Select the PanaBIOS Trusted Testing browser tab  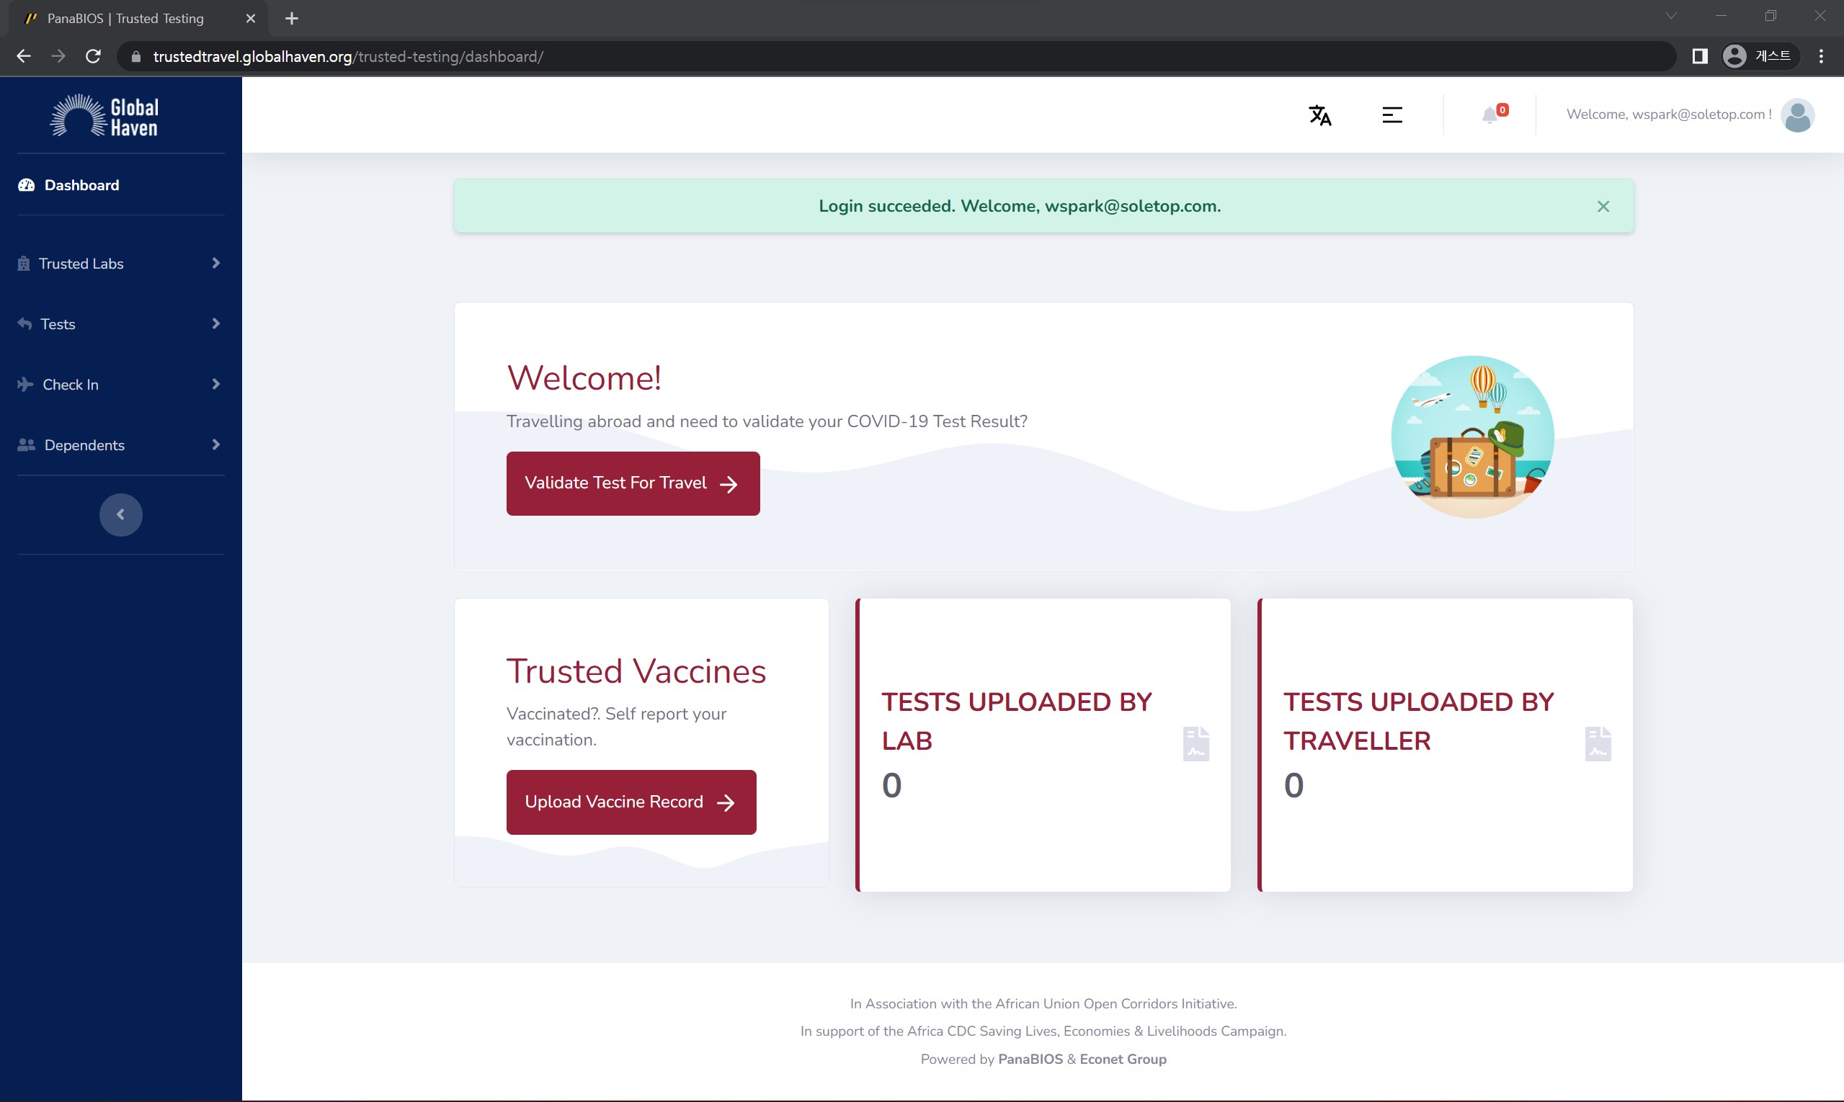click(126, 19)
